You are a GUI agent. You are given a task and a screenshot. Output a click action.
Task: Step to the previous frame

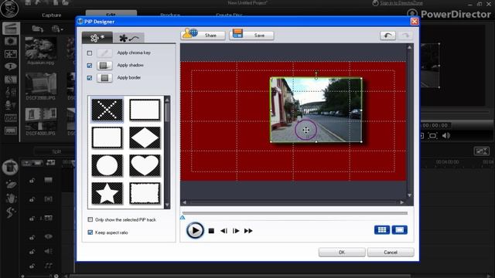coord(224,231)
